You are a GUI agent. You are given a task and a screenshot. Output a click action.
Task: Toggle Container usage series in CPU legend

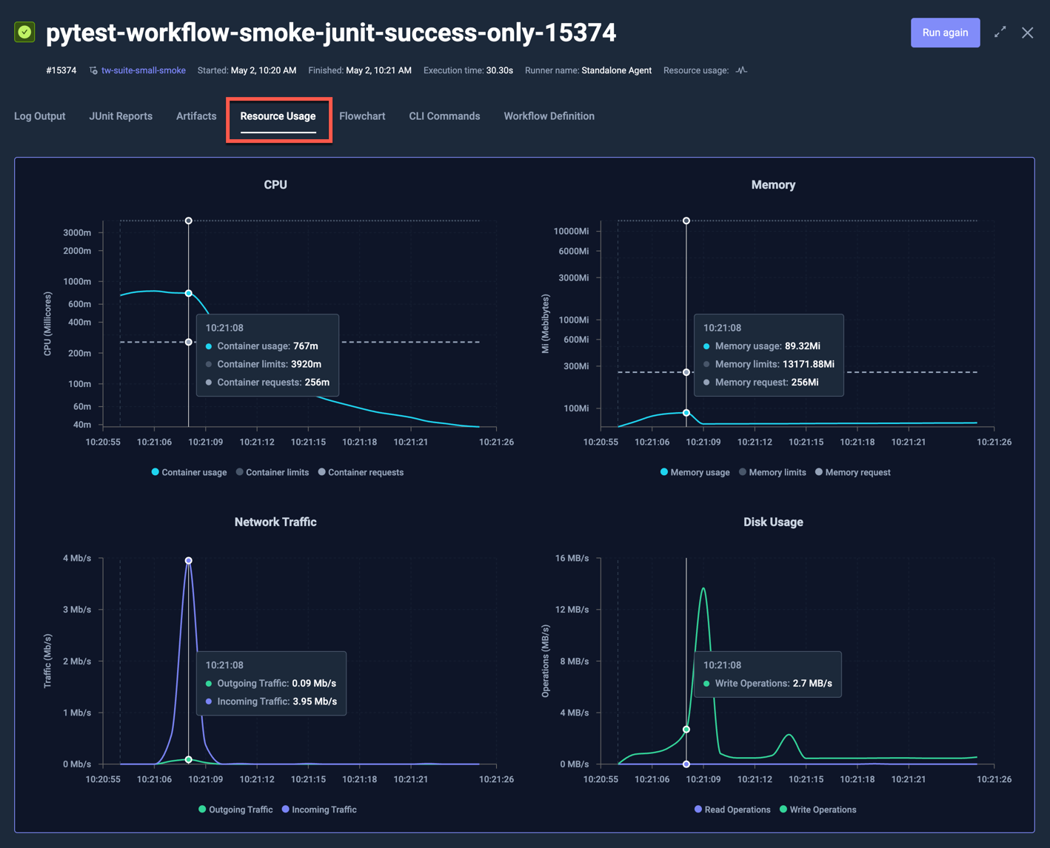point(189,472)
